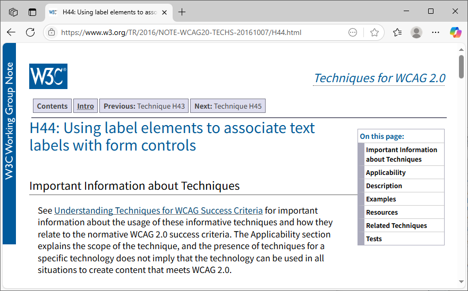Open the Favorites list icon
Image resolution: width=468 pixels, height=291 pixels.
tap(397, 32)
